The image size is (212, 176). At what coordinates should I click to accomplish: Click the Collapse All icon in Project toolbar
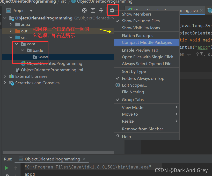[101, 10]
